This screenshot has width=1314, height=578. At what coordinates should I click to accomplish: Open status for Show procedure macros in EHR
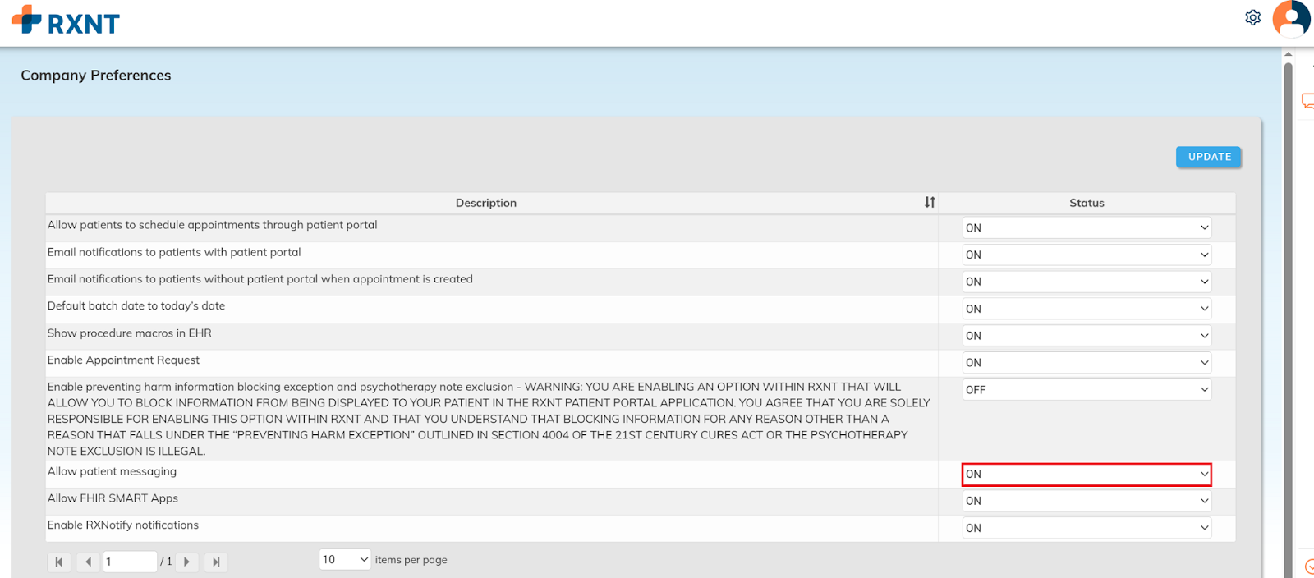(x=1086, y=336)
